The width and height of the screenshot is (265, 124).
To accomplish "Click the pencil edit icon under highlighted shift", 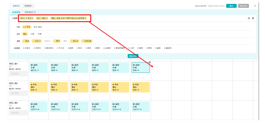I will tap(139, 78).
